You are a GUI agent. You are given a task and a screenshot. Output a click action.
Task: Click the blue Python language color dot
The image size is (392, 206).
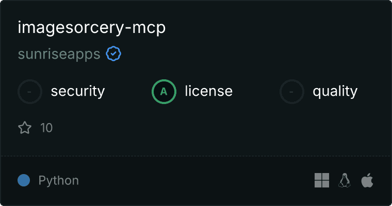point(24,180)
